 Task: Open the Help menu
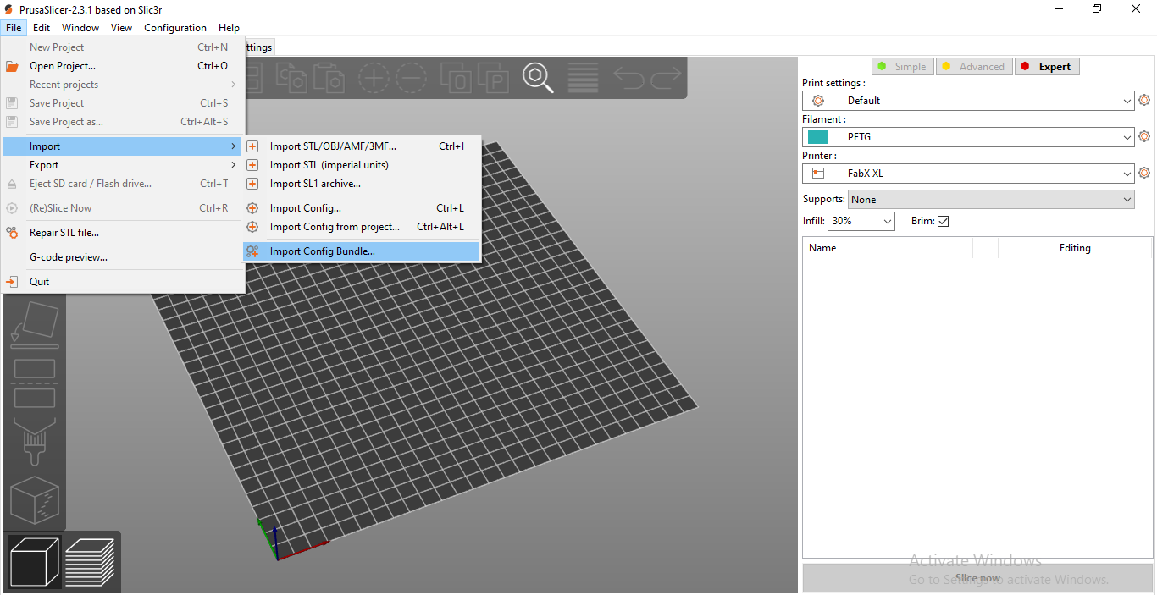click(229, 28)
